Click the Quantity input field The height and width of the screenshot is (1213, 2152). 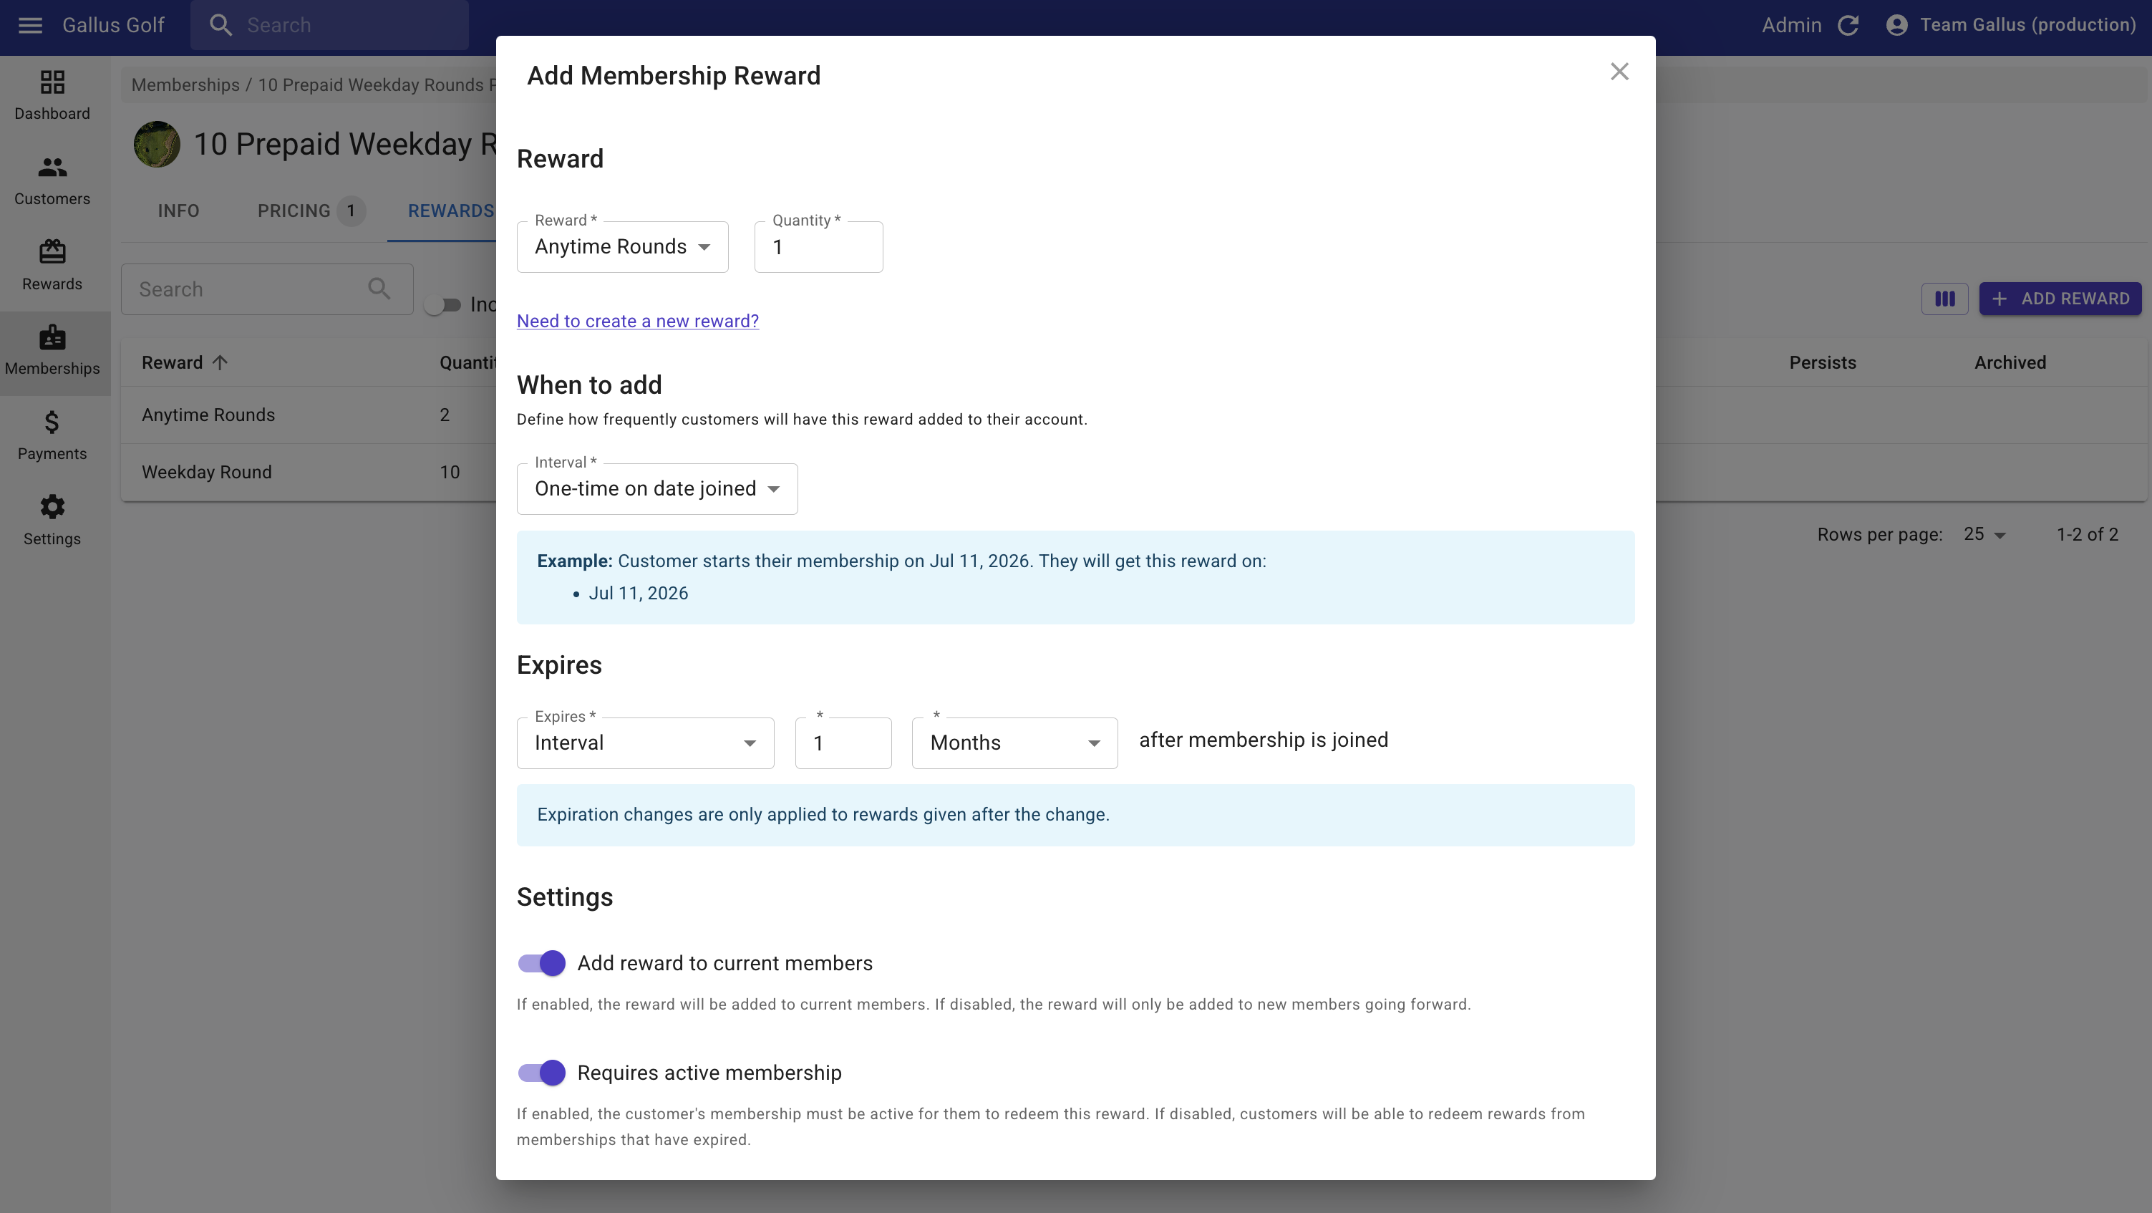[x=818, y=247]
